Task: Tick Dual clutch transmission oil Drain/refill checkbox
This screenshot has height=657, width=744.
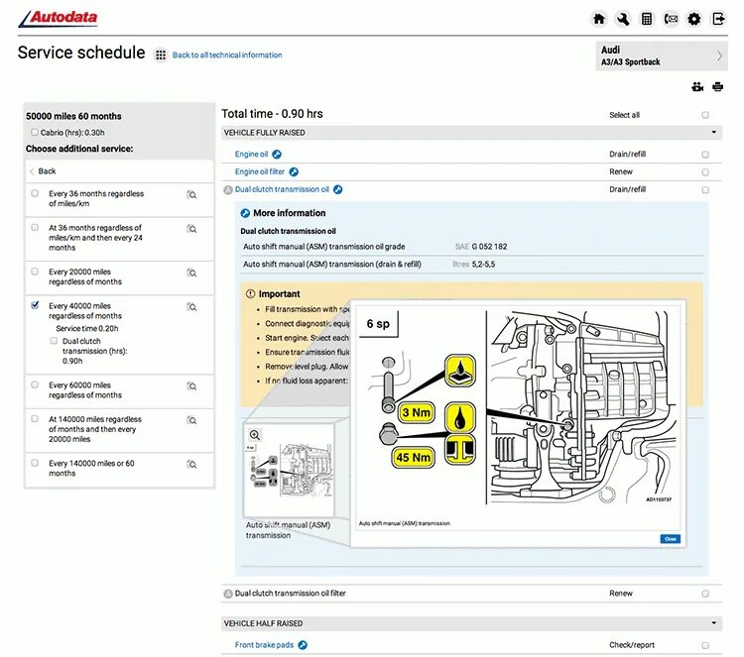Action: coord(705,189)
